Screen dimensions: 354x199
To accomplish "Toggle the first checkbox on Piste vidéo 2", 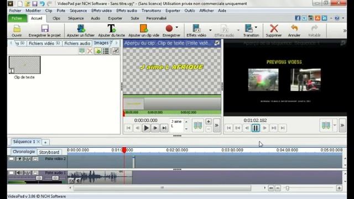I will click(11, 159).
